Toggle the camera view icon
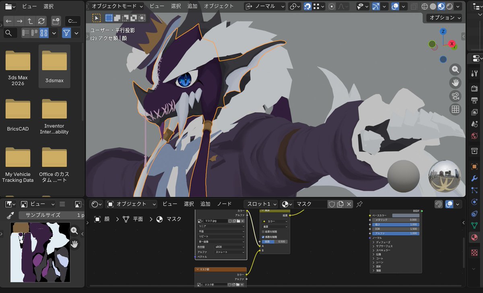The height and width of the screenshot is (293, 483). [455, 96]
